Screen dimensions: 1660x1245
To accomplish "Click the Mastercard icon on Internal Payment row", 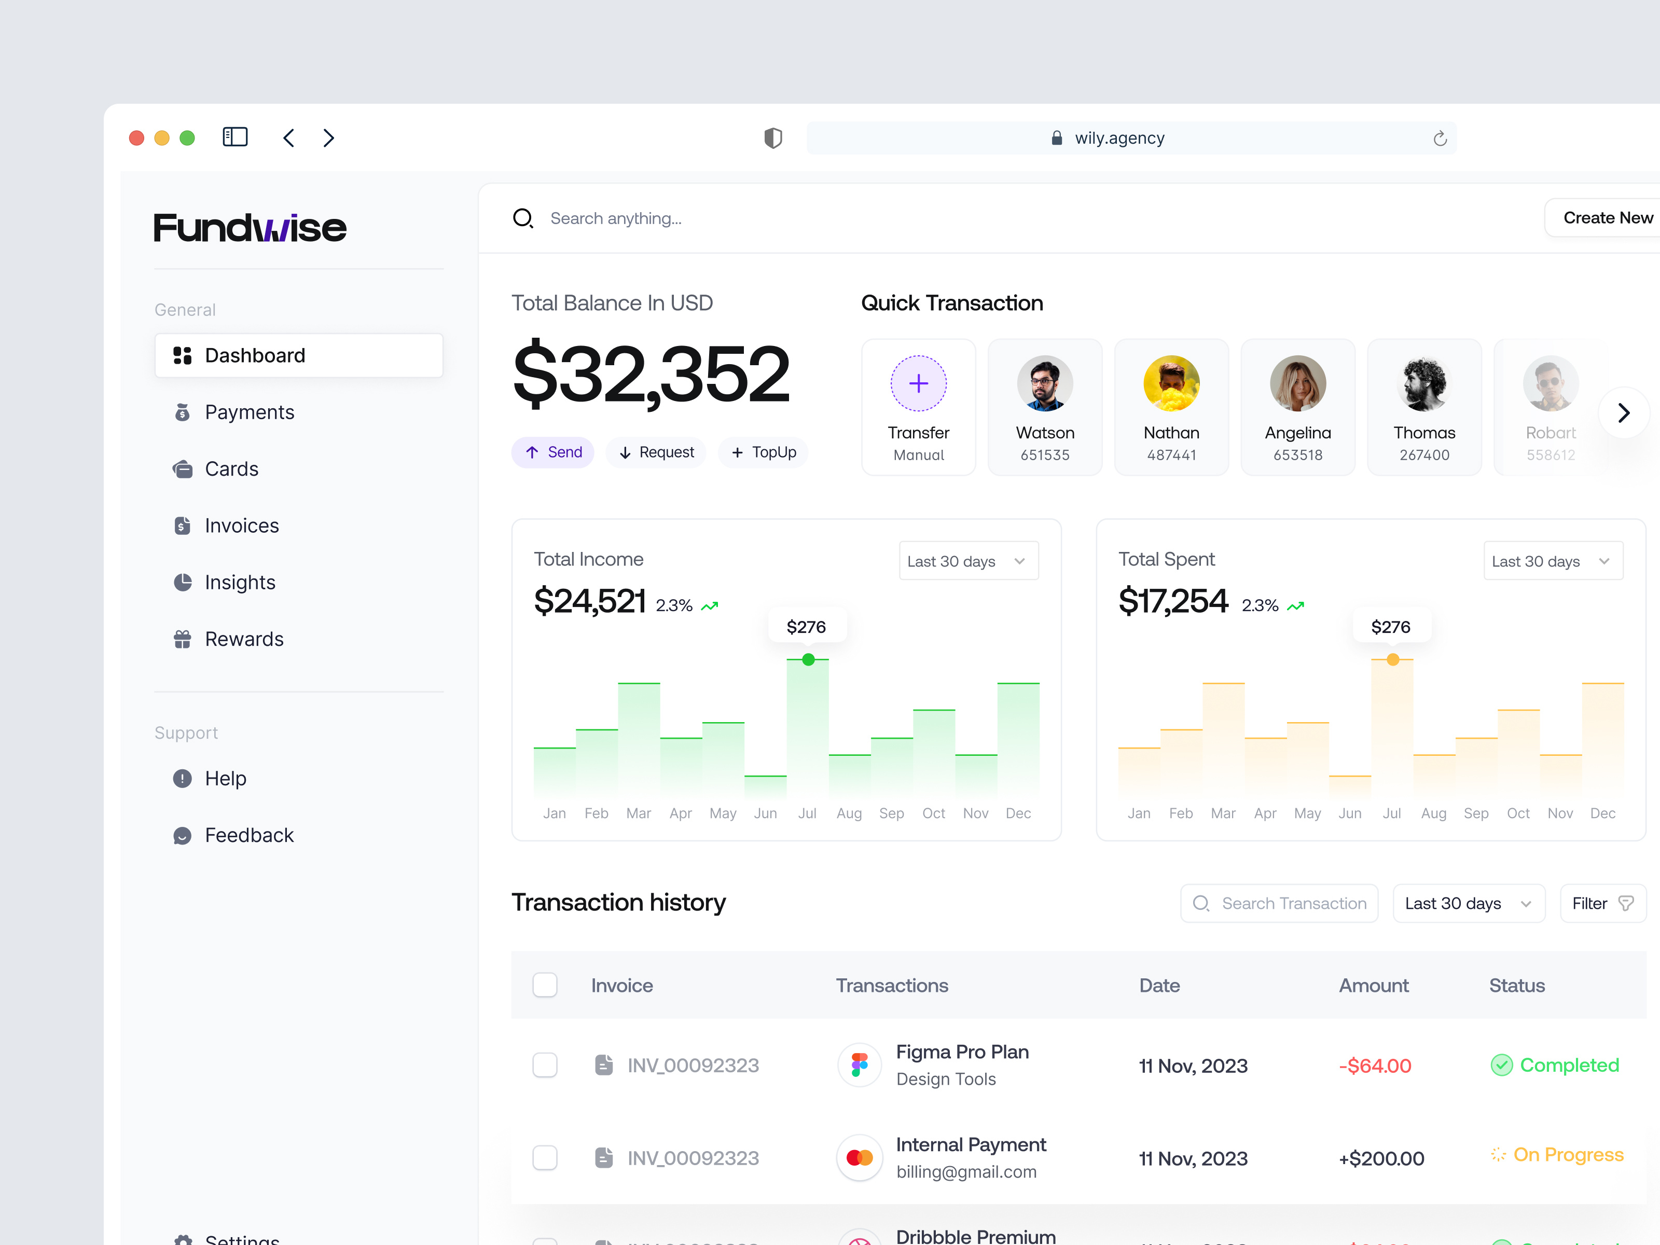I will coord(859,1157).
